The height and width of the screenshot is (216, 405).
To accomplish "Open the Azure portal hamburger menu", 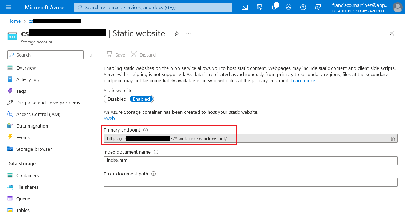I will (x=9, y=7).
